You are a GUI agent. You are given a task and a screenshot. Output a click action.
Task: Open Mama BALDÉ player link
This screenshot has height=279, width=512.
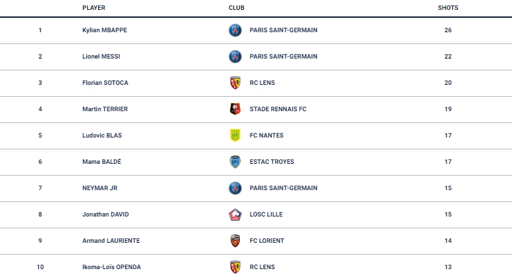click(x=101, y=162)
